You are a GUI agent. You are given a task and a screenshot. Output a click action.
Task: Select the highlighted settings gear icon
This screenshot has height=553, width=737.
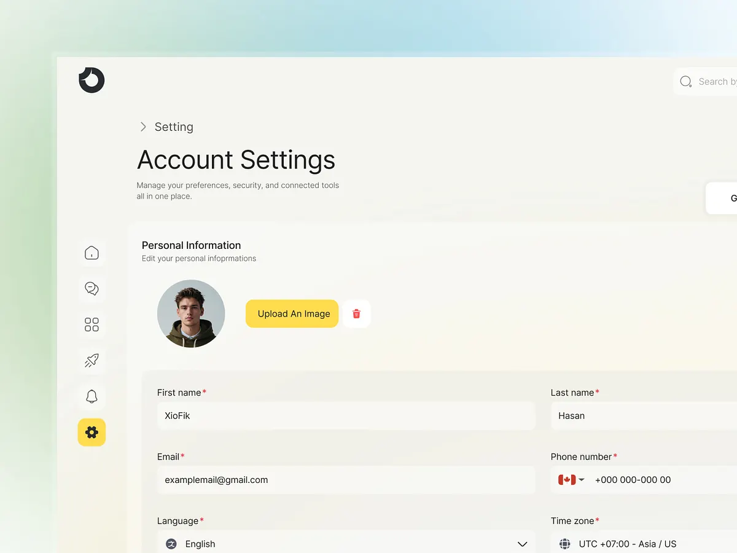pyautogui.click(x=92, y=432)
